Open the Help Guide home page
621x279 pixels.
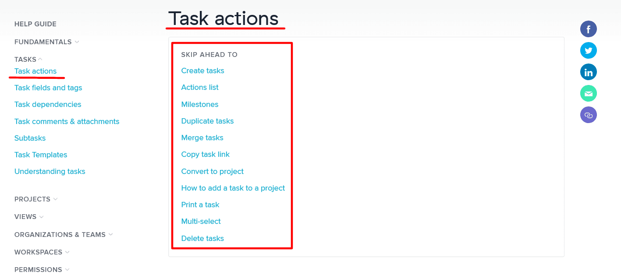coord(35,24)
